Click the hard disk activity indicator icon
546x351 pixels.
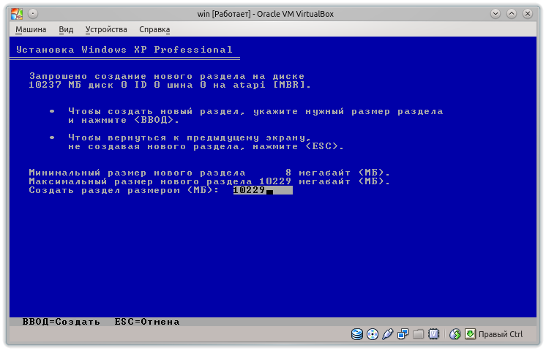click(x=357, y=334)
